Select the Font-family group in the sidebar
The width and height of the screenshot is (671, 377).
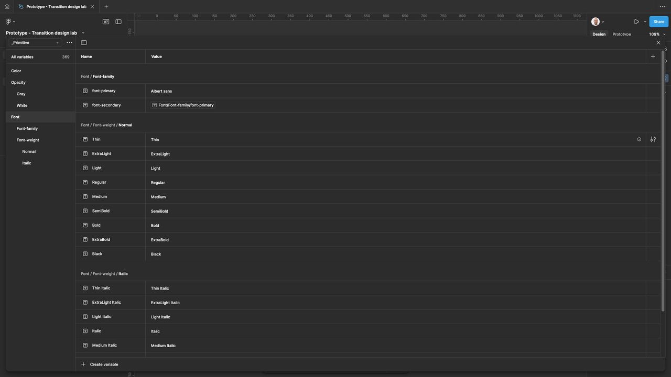[27, 128]
